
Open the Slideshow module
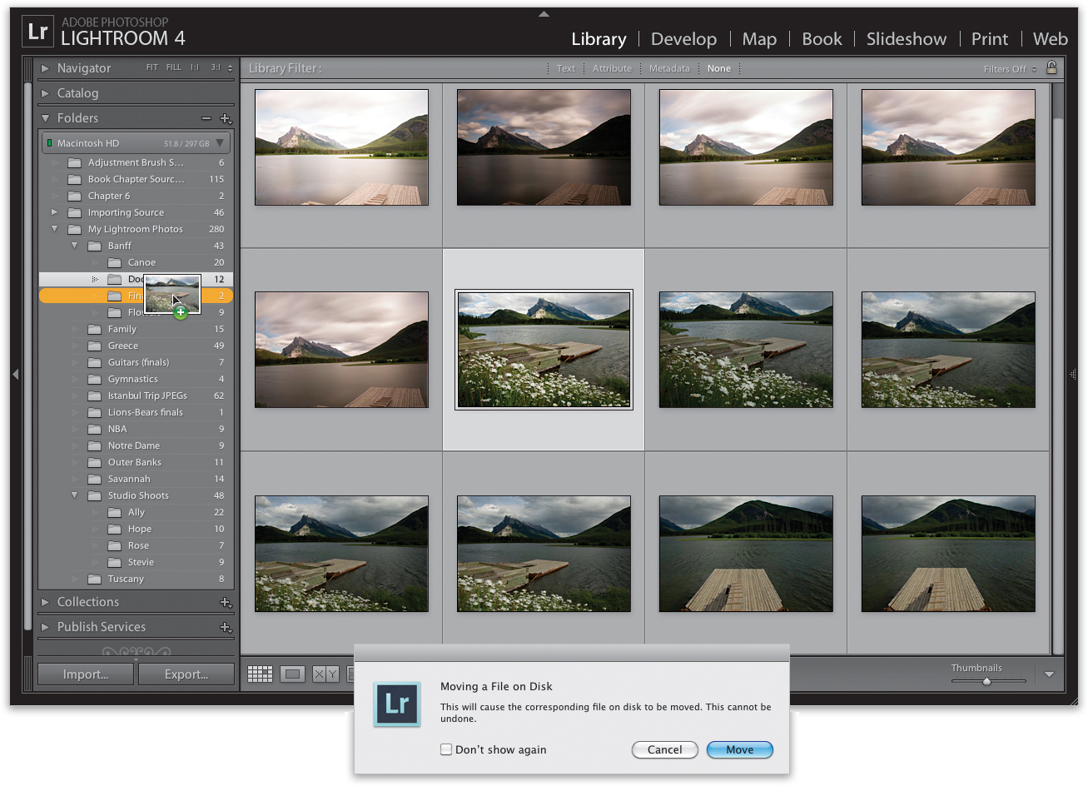point(907,39)
